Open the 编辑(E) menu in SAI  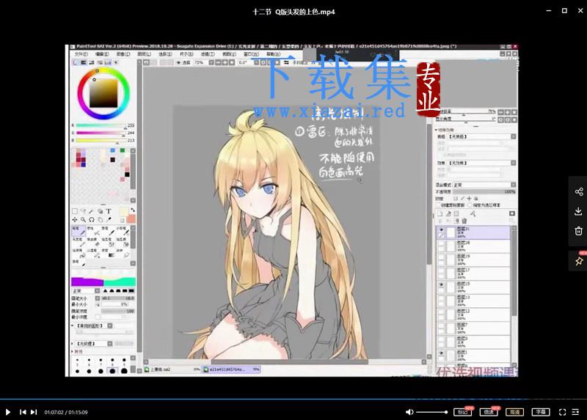pos(102,54)
